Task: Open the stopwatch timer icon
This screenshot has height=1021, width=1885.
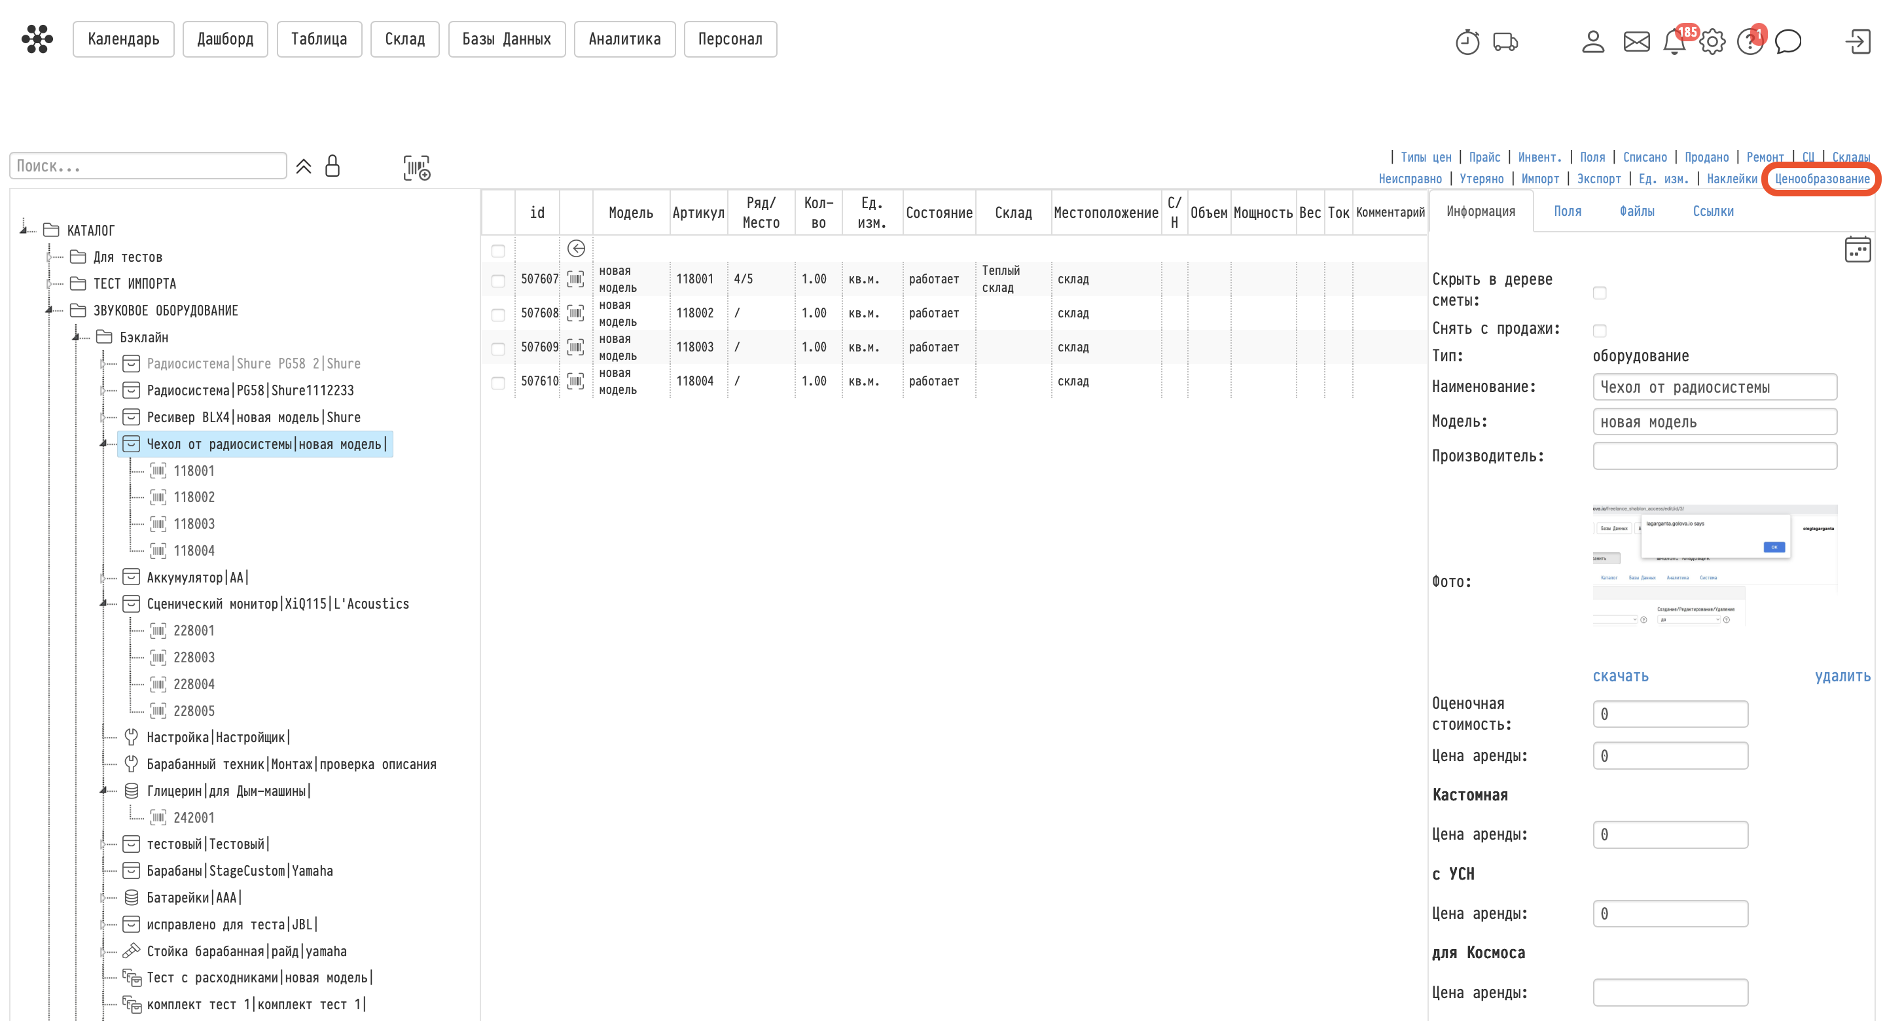Action: click(1466, 42)
